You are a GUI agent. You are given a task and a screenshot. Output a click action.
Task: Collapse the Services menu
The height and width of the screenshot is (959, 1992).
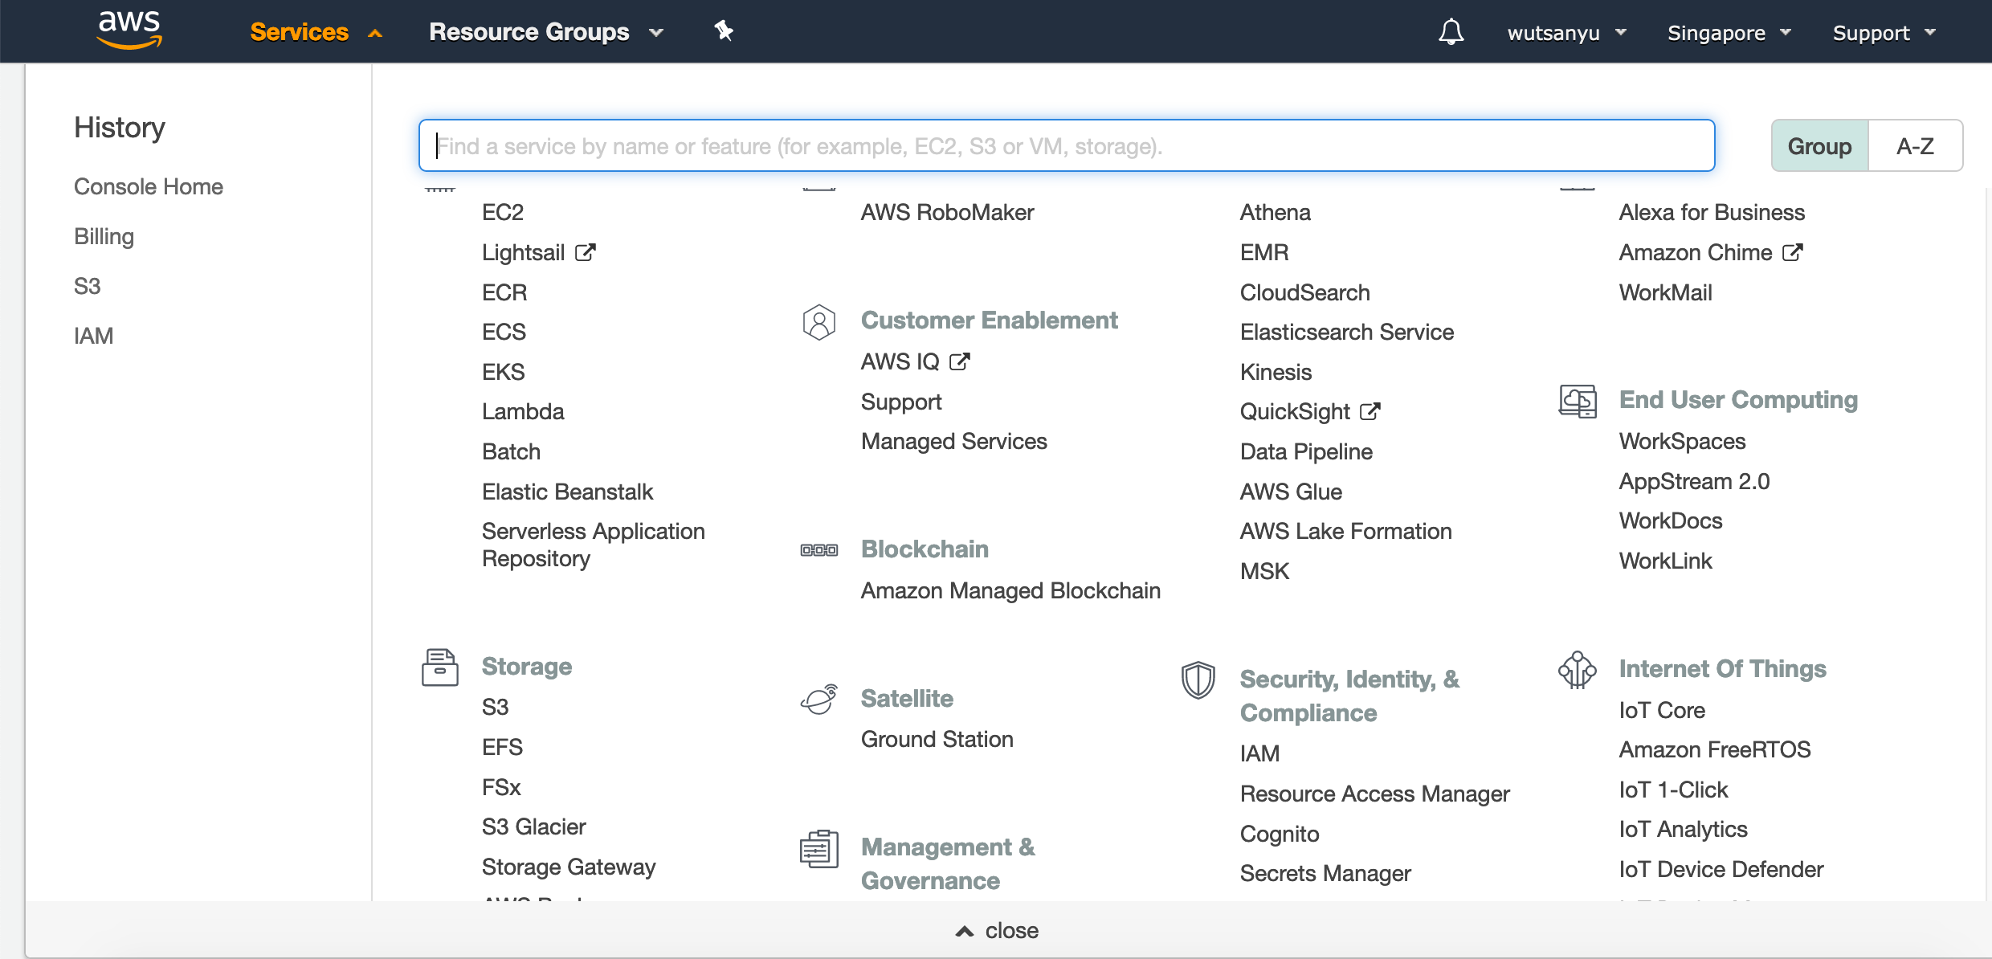pos(316,32)
